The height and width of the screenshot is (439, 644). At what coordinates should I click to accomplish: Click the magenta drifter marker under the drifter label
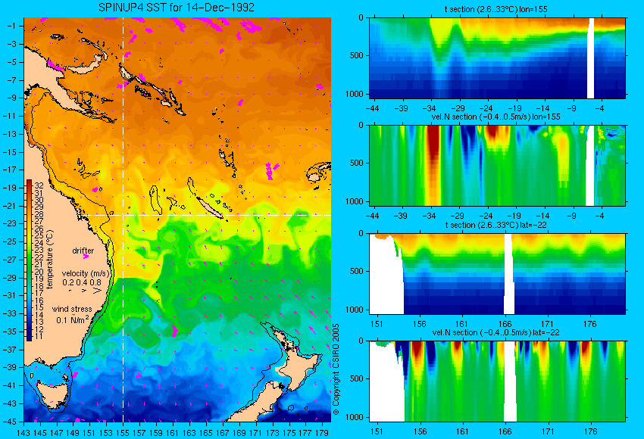(86, 257)
